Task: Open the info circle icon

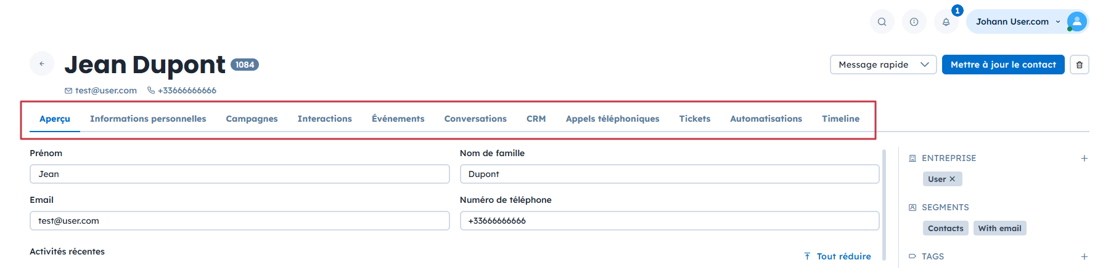Action: point(914,22)
